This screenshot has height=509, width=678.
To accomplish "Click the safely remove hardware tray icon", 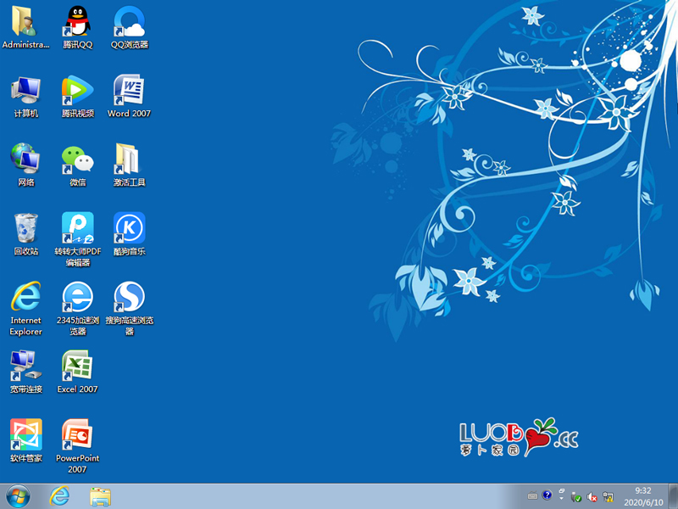I will point(576,497).
